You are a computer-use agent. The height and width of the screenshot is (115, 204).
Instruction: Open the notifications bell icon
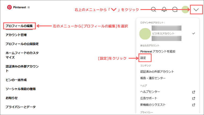(164, 9)
